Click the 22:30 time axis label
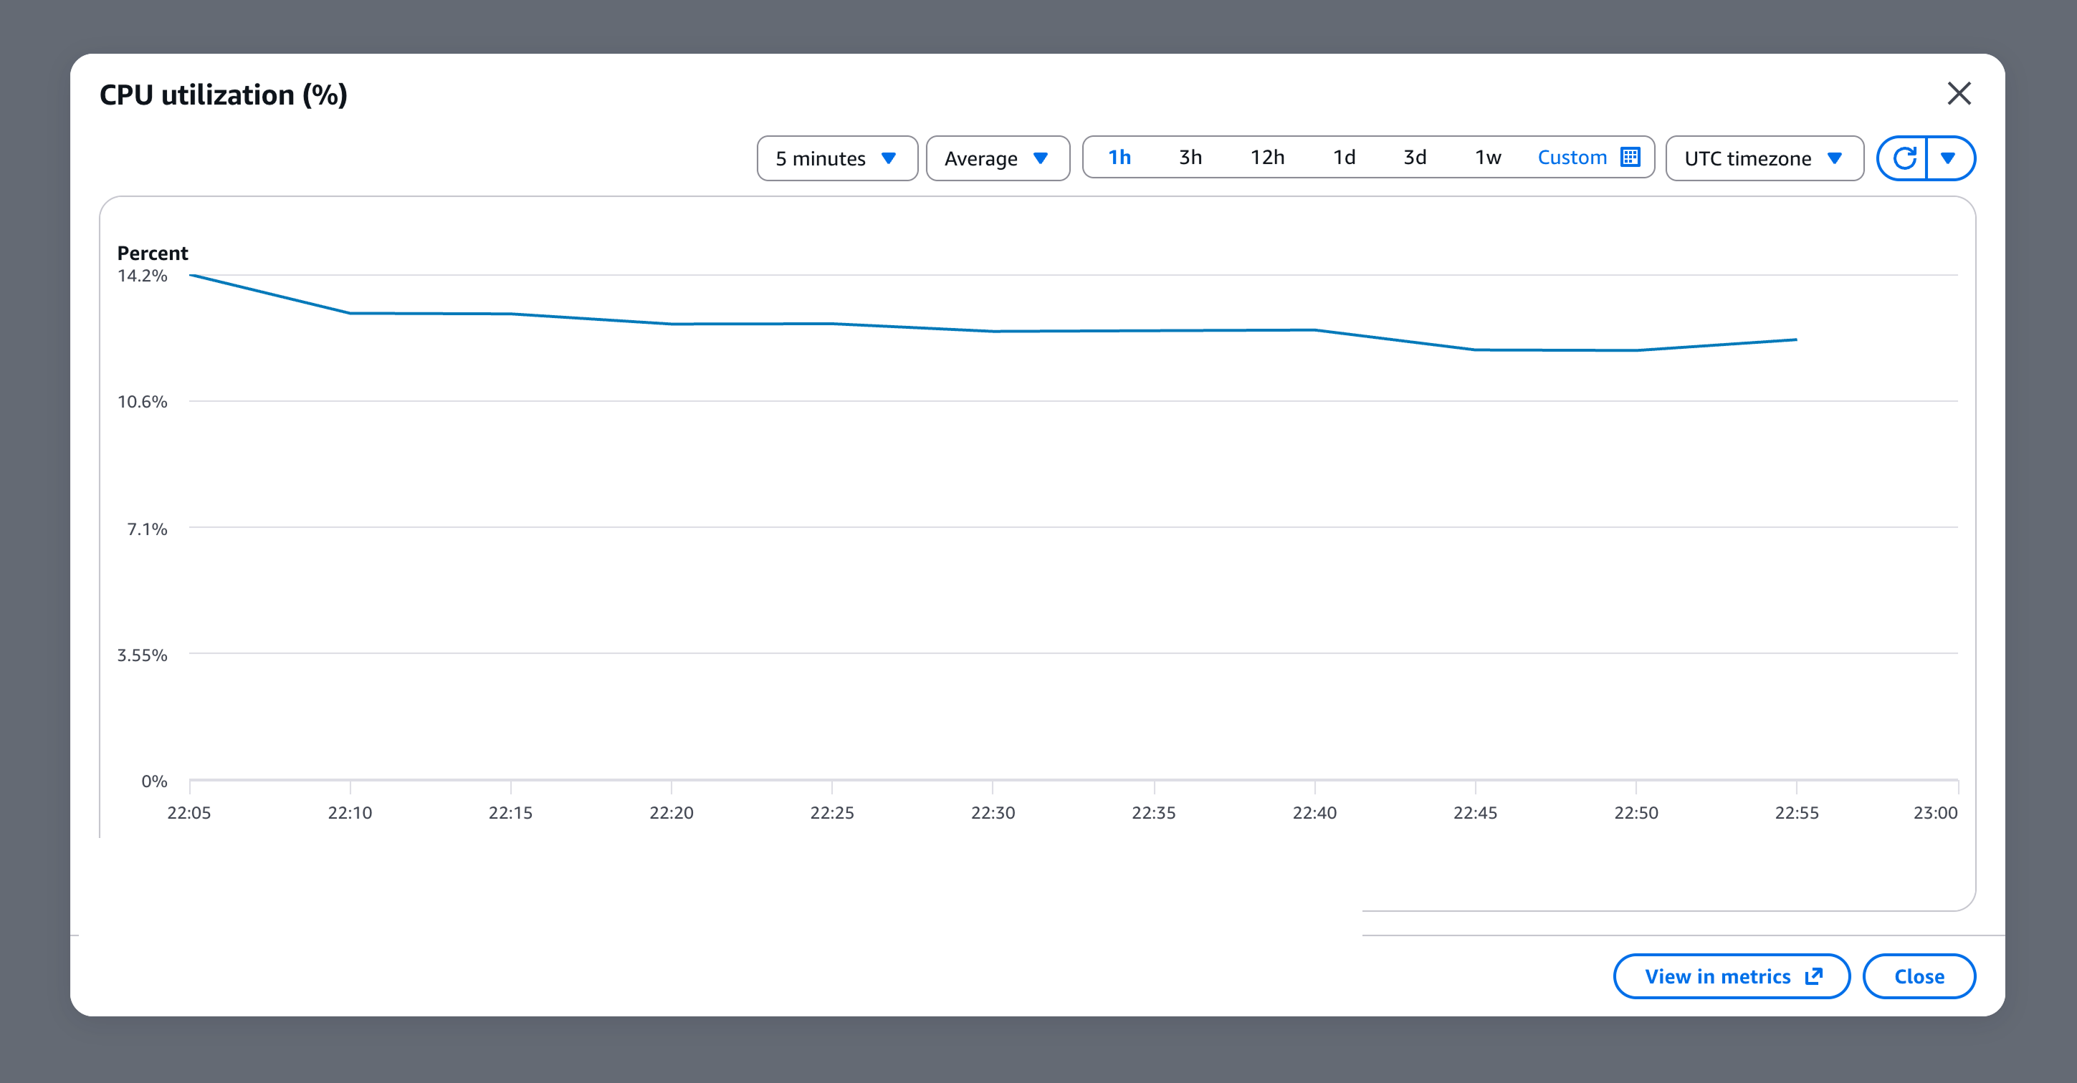The width and height of the screenshot is (2077, 1083). click(993, 812)
